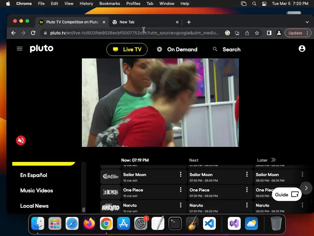Select Music Videos category
Viewport: 314px width, 236px height.
(x=37, y=191)
